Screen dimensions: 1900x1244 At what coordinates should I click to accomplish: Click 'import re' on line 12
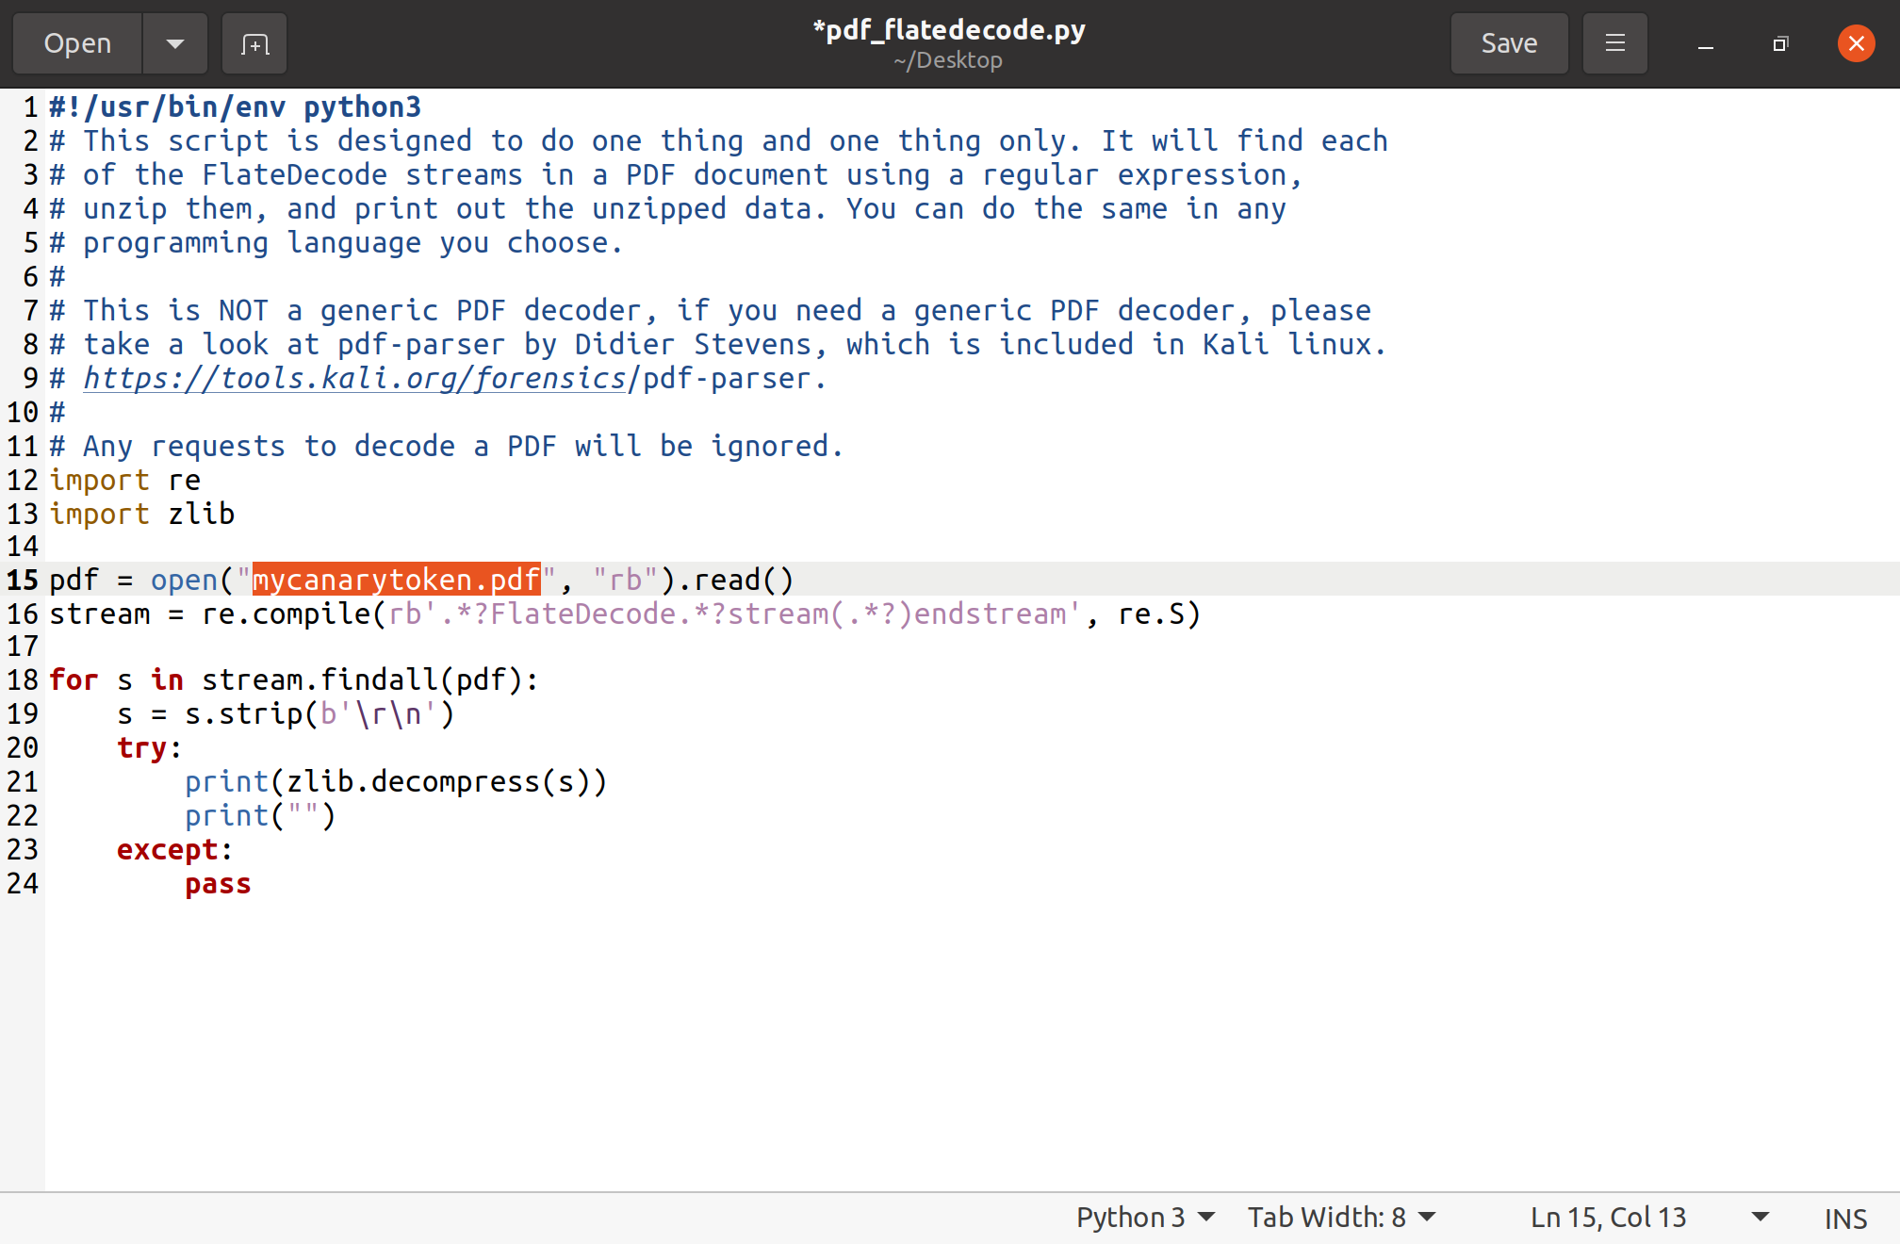[124, 480]
